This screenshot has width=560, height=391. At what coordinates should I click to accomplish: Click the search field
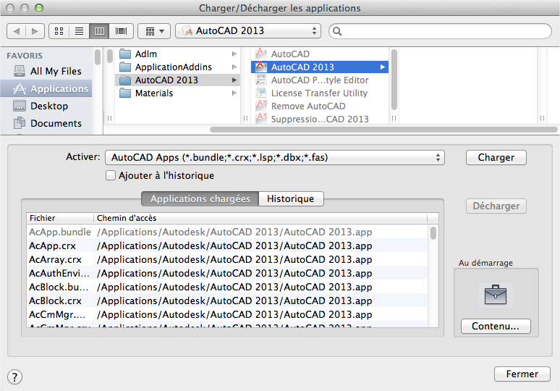[440, 31]
